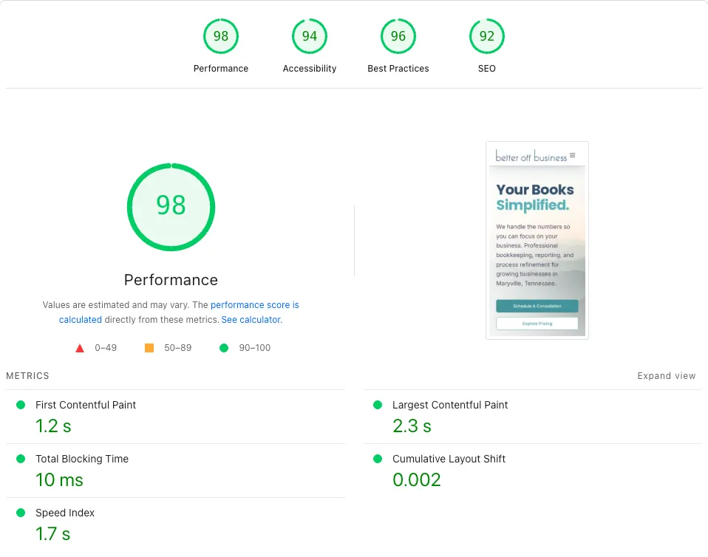Screen dimensions: 708x557
Task: Click Expand view for metric details
Action: click(x=667, y=375)
